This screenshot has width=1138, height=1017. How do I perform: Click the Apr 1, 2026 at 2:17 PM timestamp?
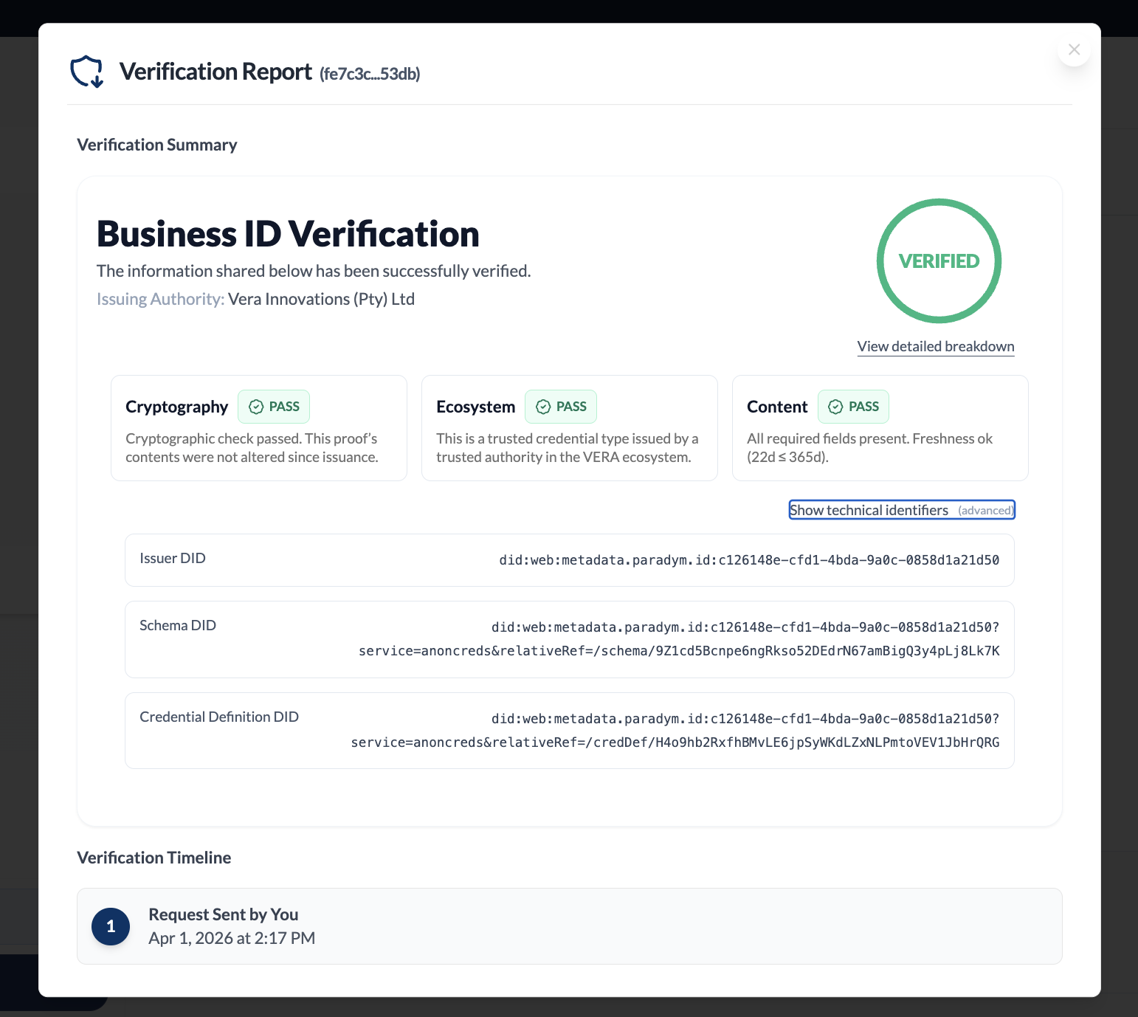click(232, 938)
